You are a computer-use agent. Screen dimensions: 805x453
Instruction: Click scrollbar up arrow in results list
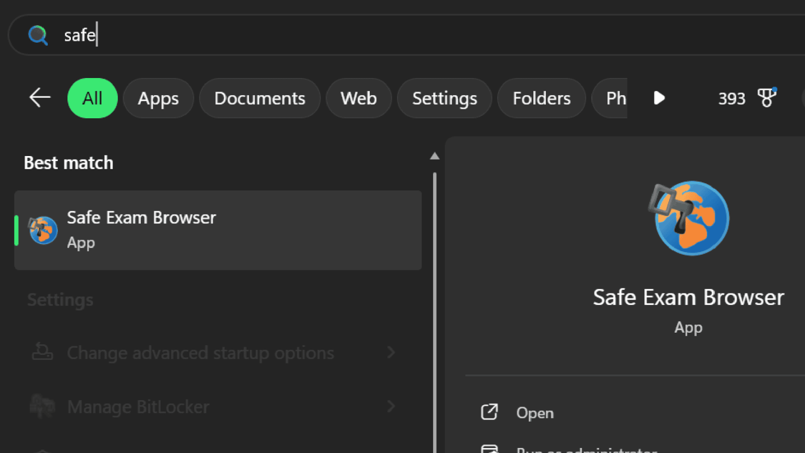click(x=435, y=156)
